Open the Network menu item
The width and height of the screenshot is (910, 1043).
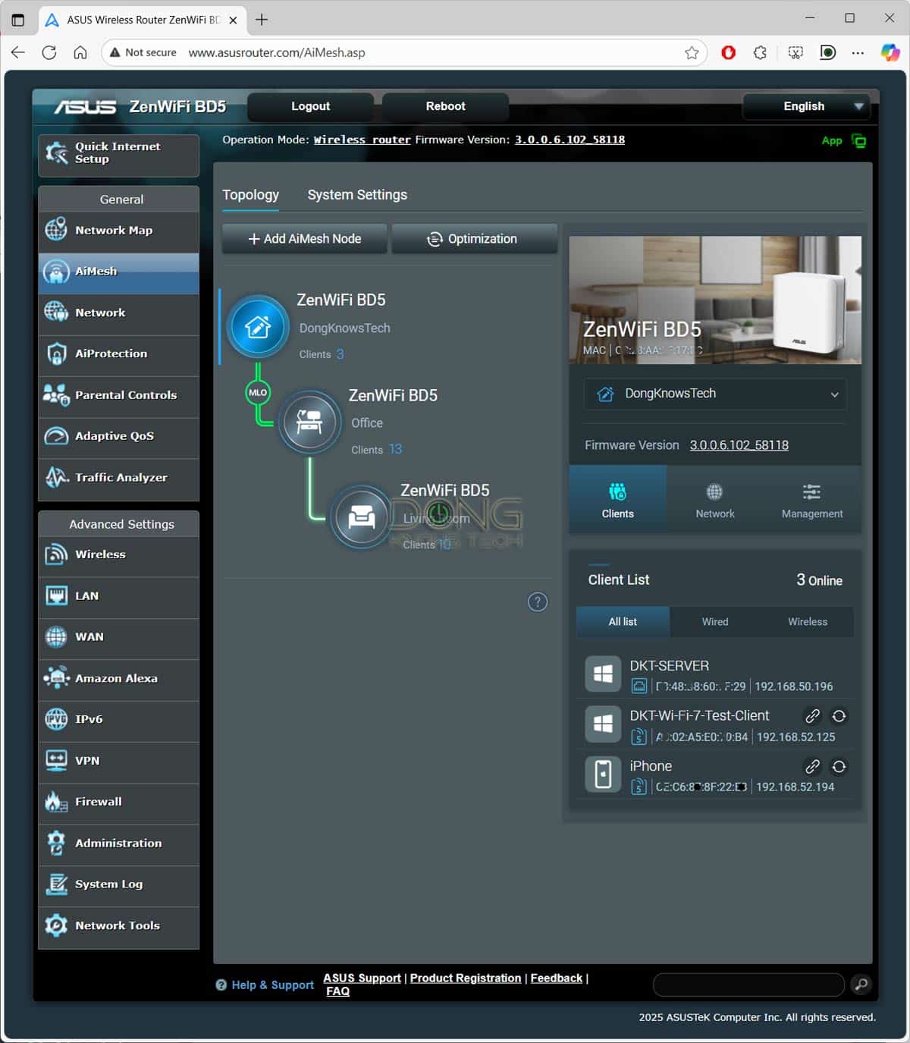point(118,313)
